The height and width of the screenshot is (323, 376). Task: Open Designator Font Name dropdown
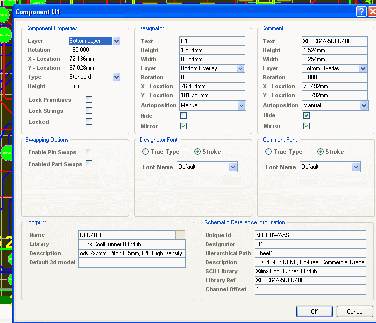233,167
